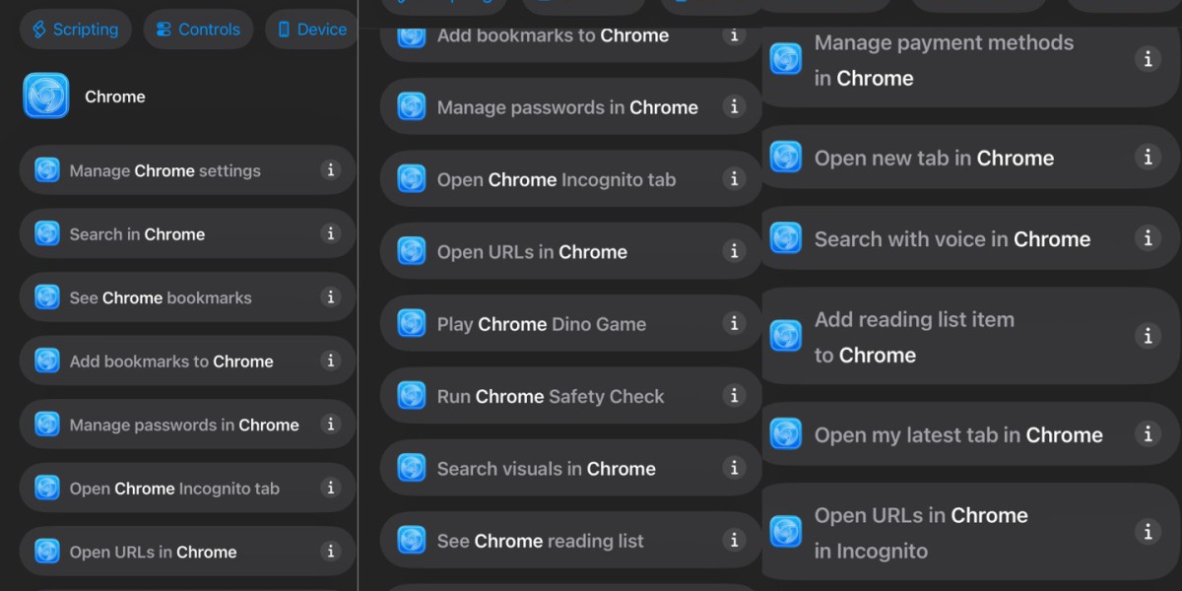Add the Play Chrome Dino Game action
The height and width of the screenshot is (591, 1182).
point(542,324)
